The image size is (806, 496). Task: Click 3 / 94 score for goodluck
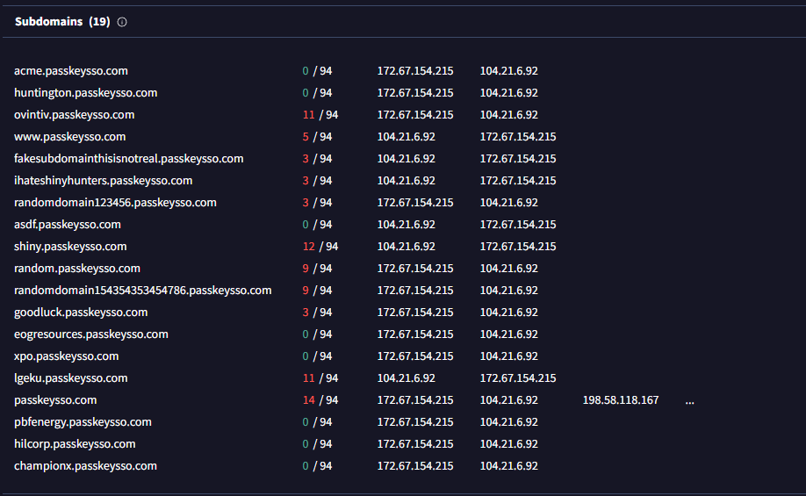317,313
